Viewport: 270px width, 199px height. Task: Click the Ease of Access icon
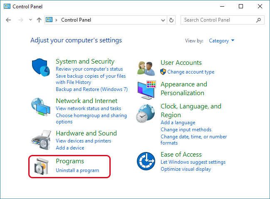[x=146, y=161]
